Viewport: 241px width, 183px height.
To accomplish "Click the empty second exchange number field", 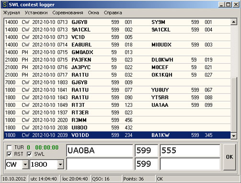I will click(x=190, y=164).
